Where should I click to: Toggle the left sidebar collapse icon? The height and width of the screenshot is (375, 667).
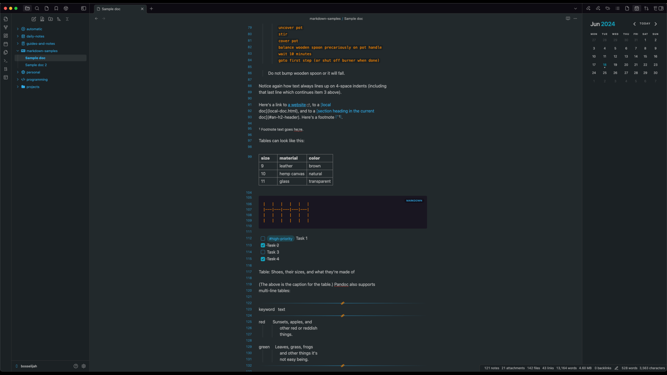[x=84, y=8]
